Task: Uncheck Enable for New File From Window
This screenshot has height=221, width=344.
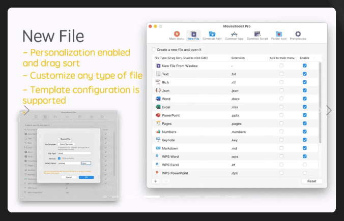Action: pos(304,66)
